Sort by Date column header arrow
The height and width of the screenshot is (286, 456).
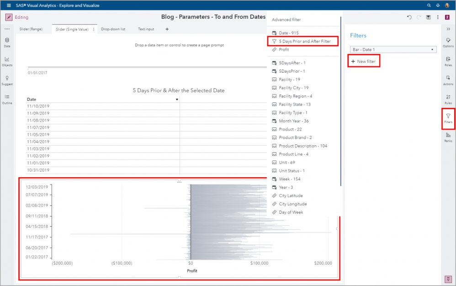click(177, 100)
